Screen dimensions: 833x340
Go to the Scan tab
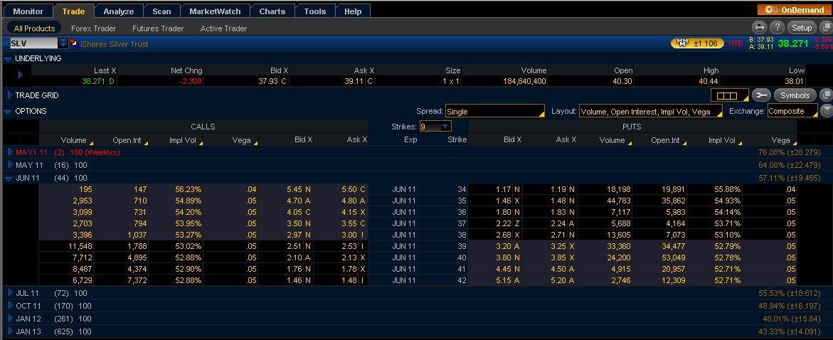(161, 11)
